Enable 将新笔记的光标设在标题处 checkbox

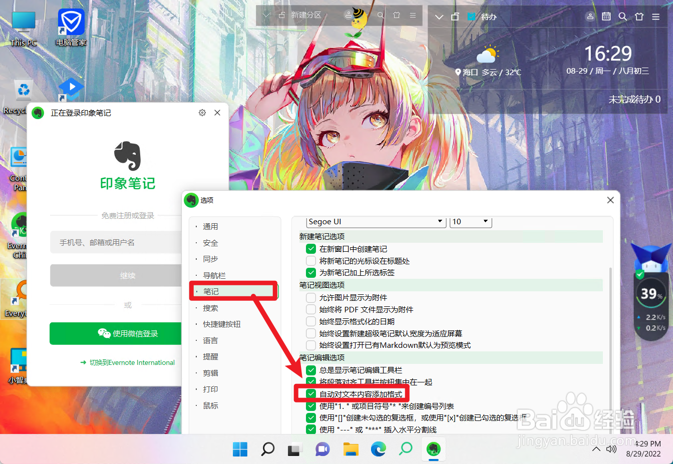[x=311, y=261]
